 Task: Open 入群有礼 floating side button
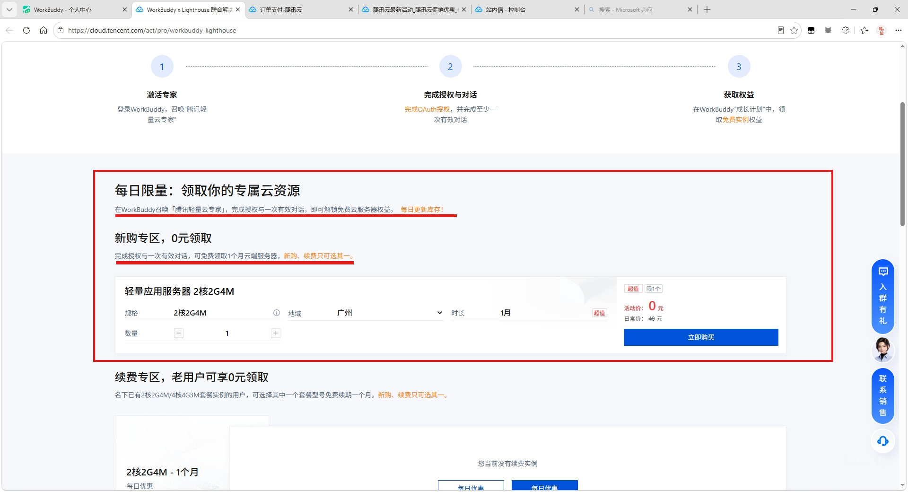tap(883, 297)
